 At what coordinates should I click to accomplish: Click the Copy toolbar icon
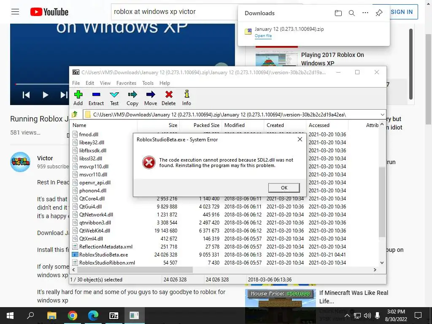pyautogui.click(x=132, y=98)
